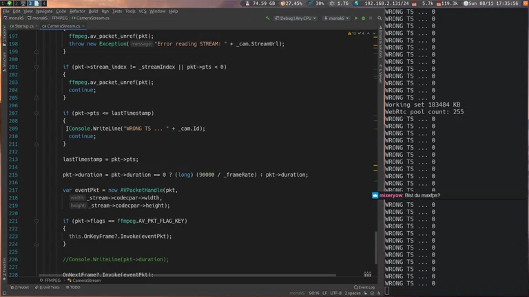Click network IP 192.168.2.131 indicator in panel

pos(382,3)
